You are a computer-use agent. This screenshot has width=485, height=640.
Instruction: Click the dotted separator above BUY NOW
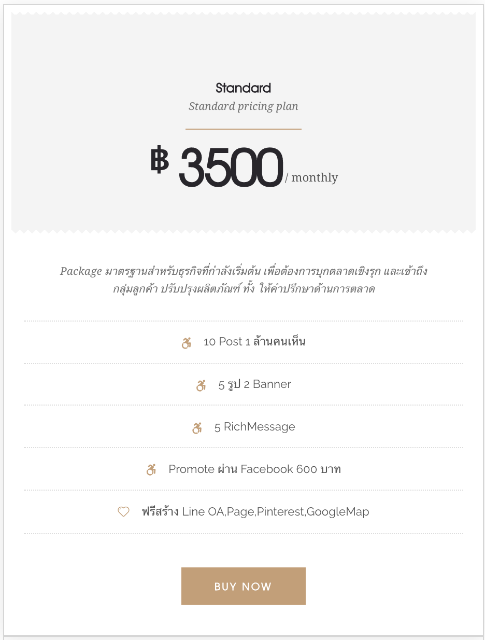click(x=244, y=533)
